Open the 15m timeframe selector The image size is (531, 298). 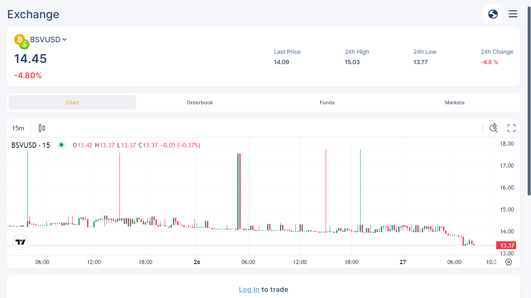(x=18, y=128)
